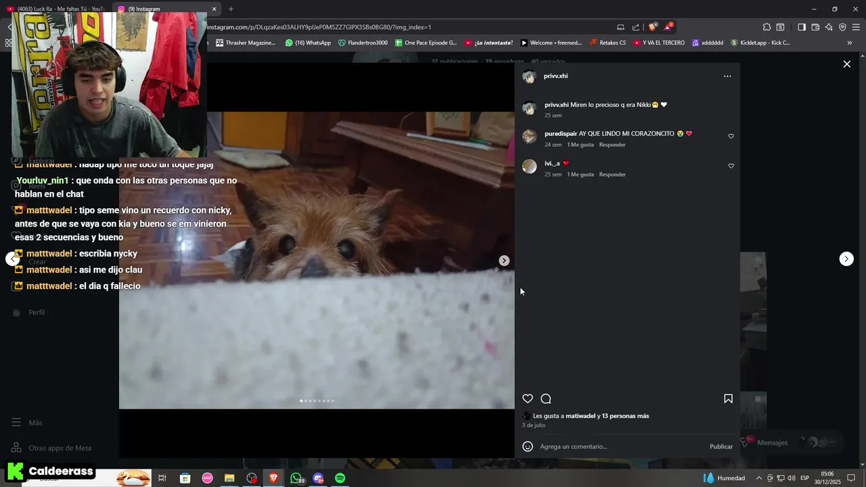Reply to ivi._.s's comment
Image resolution: width=866 pixels, height=487 pixels.
point(612,175)
